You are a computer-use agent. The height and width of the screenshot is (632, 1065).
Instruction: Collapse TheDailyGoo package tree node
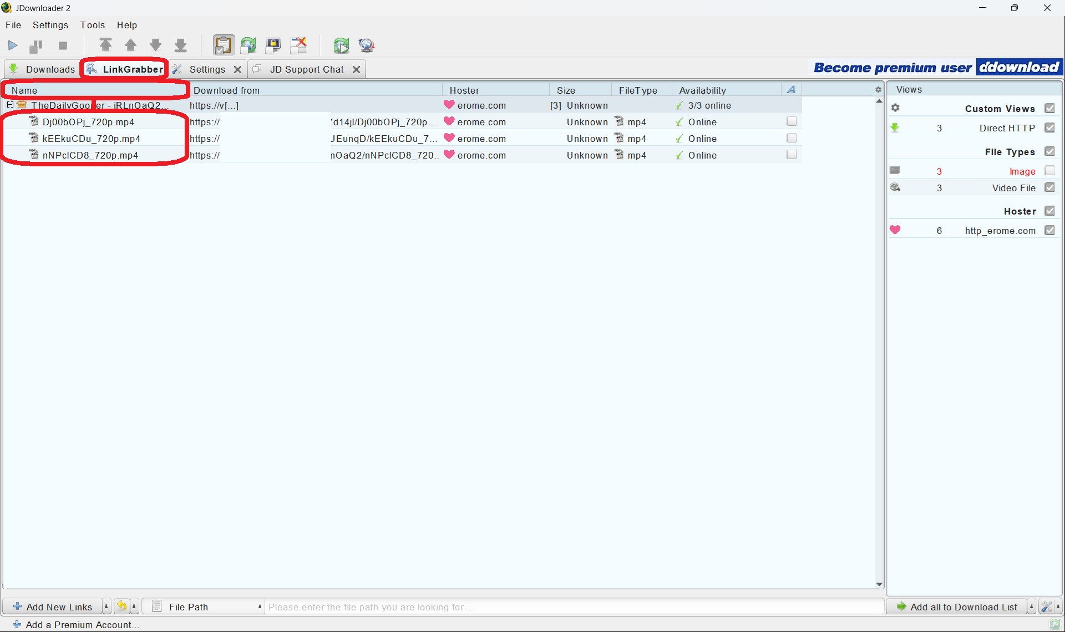click(x=10, y=105)
